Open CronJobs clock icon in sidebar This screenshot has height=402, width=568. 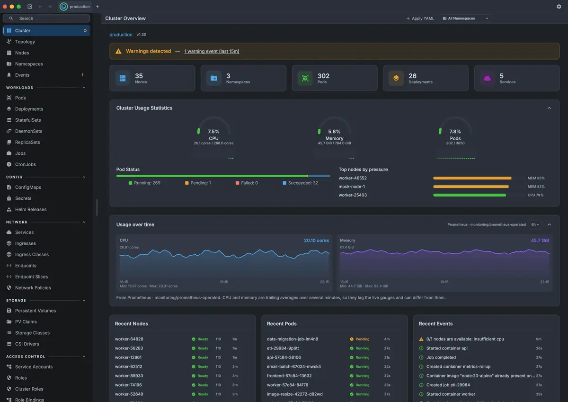pos(9,164)
